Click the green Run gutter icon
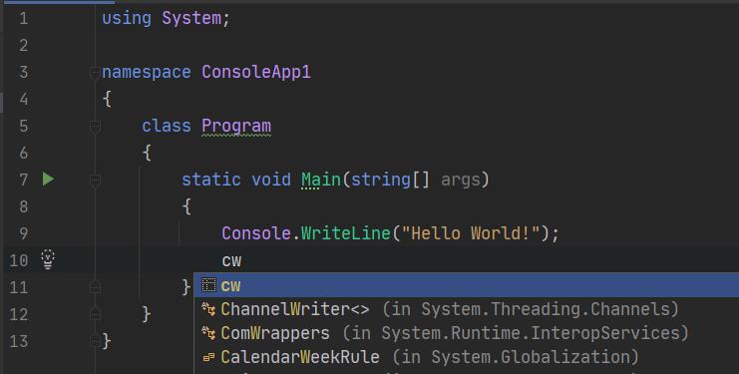Screen dimensions: 739x374 (48, 179)
